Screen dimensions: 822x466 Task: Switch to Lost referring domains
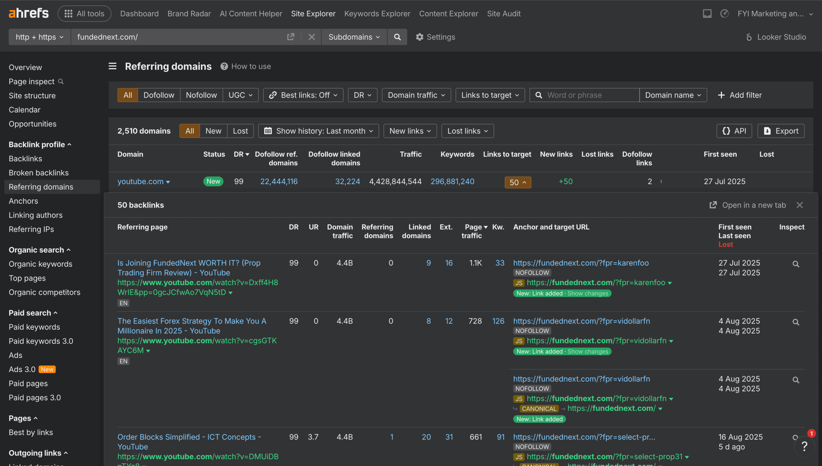(240, 131)
